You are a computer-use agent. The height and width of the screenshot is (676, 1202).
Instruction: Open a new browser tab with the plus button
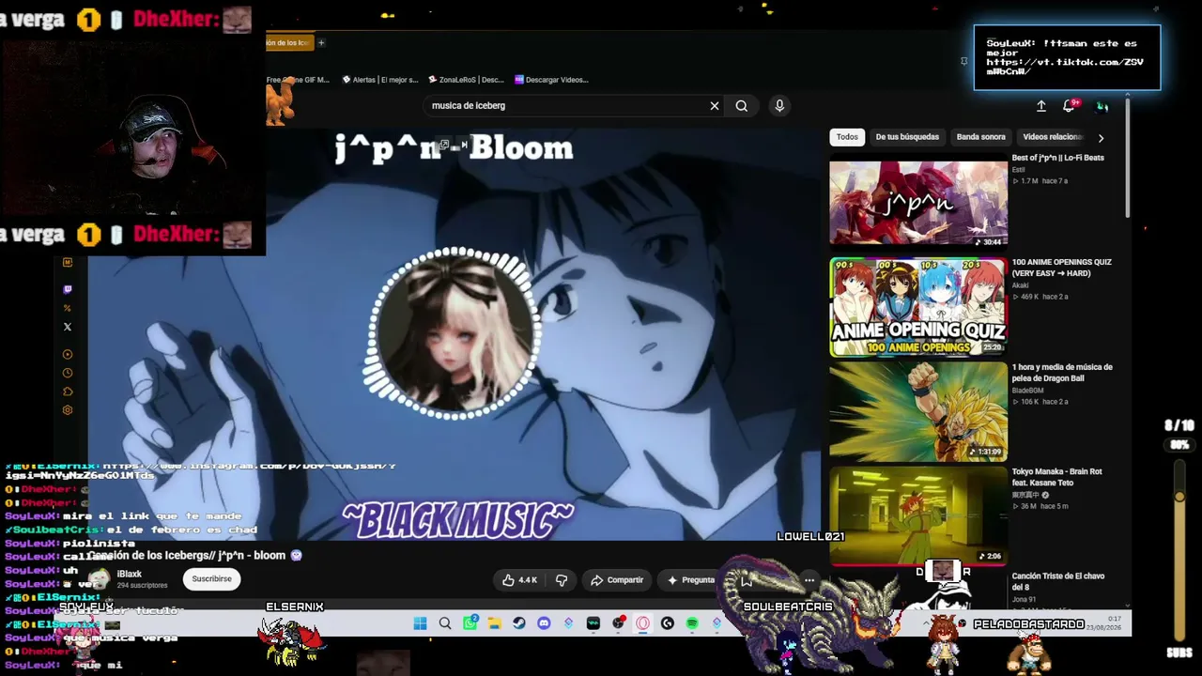pos(321,42)
